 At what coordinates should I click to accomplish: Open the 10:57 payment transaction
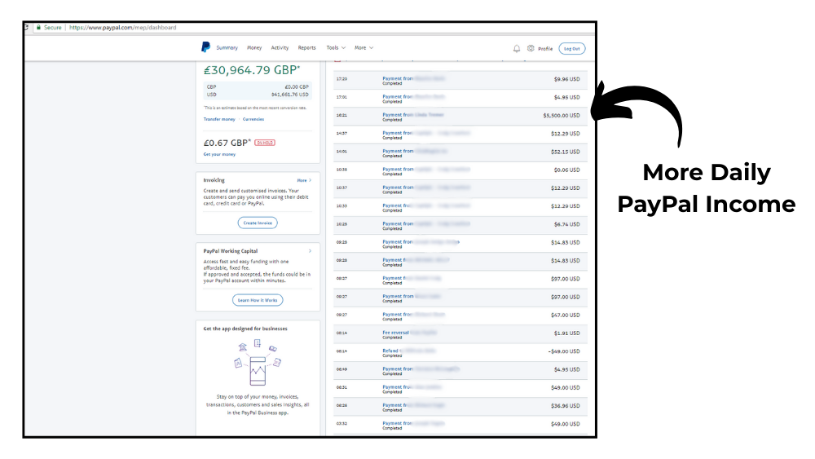460,188
